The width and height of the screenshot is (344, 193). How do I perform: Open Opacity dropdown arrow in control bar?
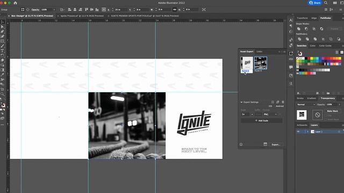pyautogui.click(x=54, y=10)
